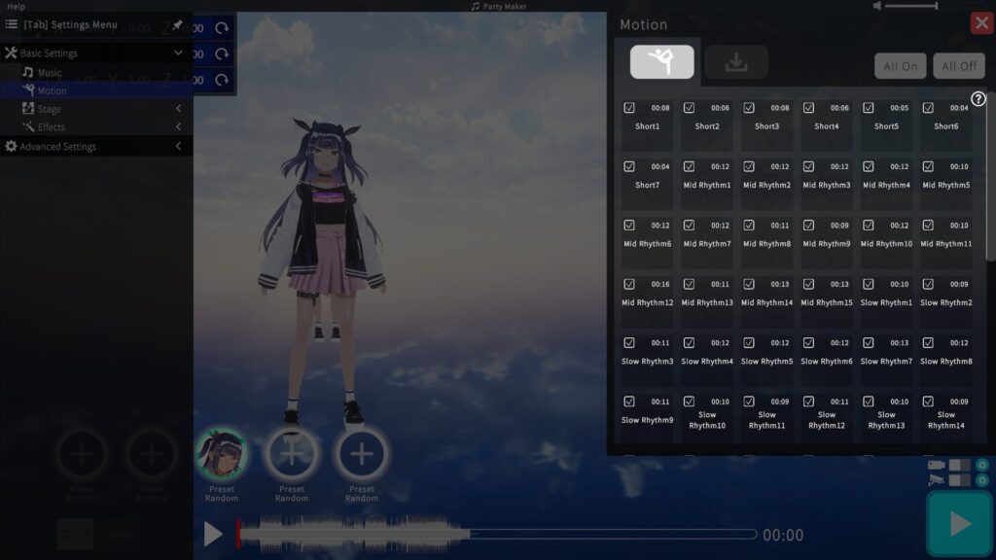Viewport: 996px width, 560px height.
Task: Click the 'Short2' motion label
Action: click(x=707, y=126)
